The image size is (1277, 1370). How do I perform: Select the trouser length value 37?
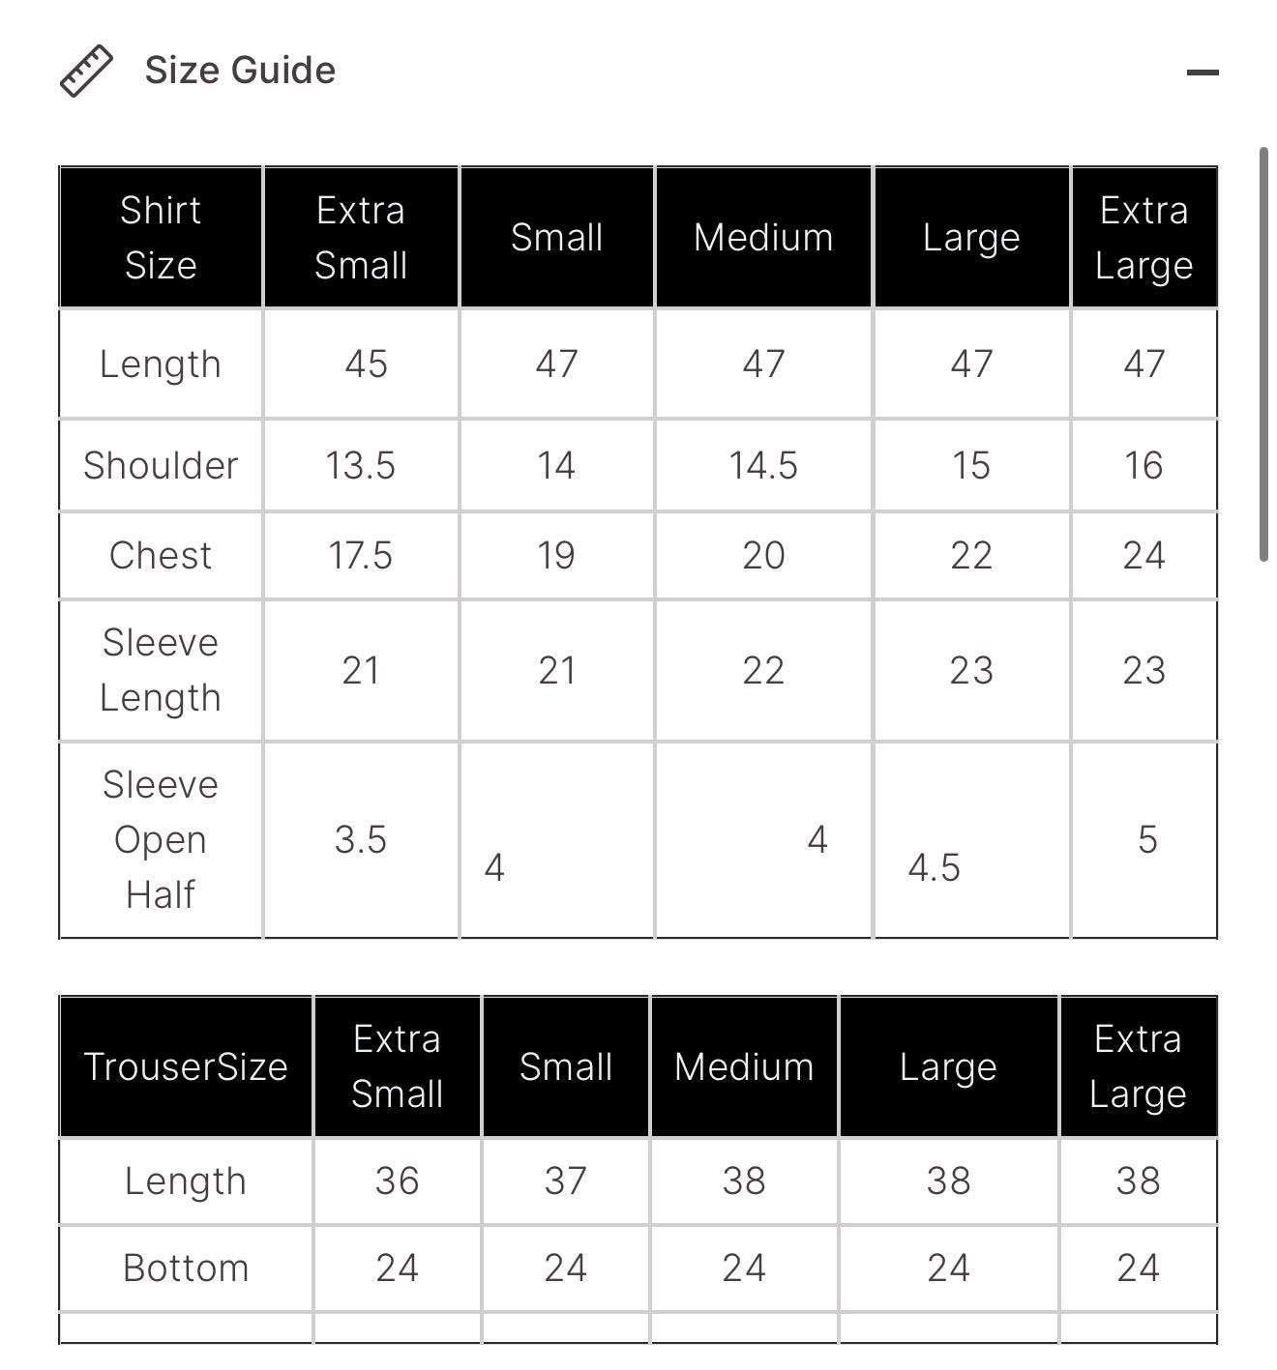tap(565, 1181)
